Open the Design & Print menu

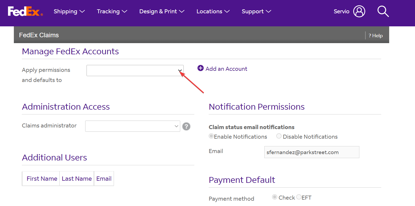pos(162,11)
